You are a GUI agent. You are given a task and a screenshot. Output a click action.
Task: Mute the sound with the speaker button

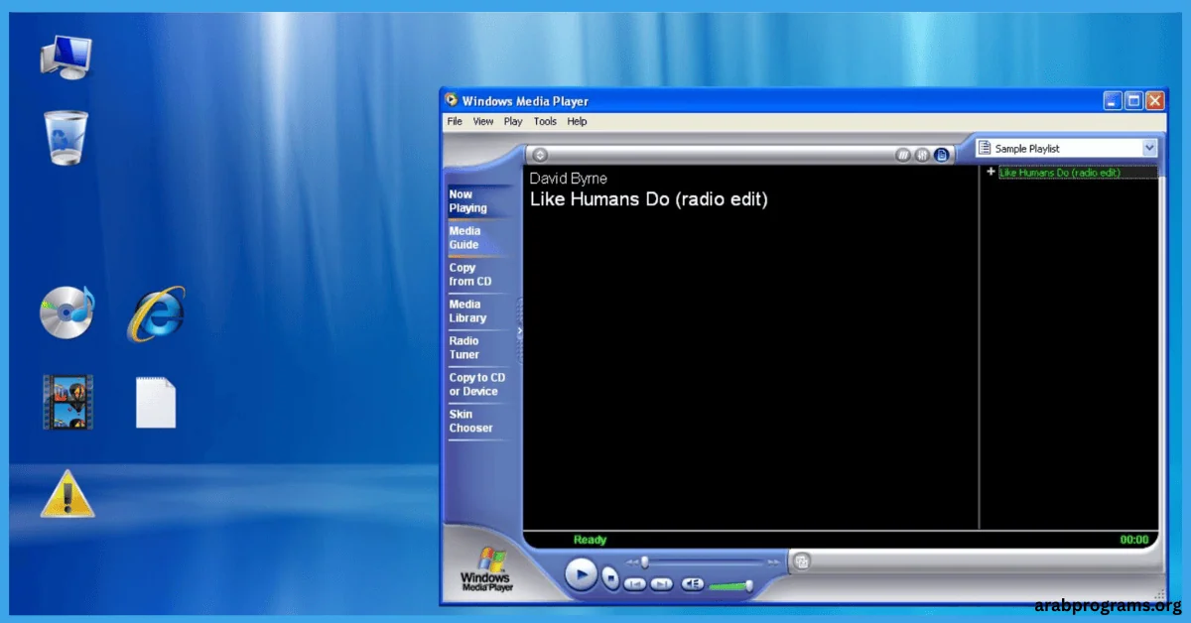[693, 584]
